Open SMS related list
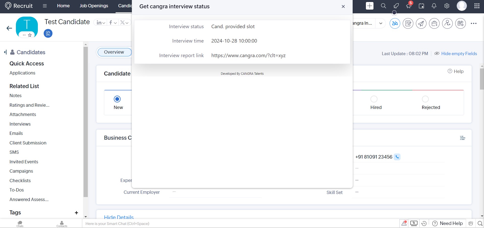484x228 pixels. [14, 152]
